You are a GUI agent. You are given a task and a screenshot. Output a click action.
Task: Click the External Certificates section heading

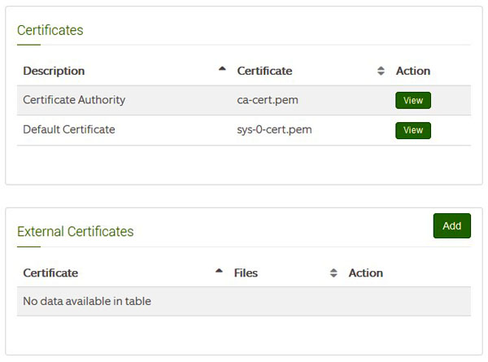click(76, 232)
